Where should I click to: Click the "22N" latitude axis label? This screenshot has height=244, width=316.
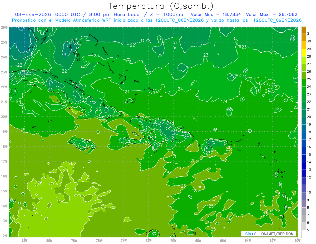click(x=4, y=87)
